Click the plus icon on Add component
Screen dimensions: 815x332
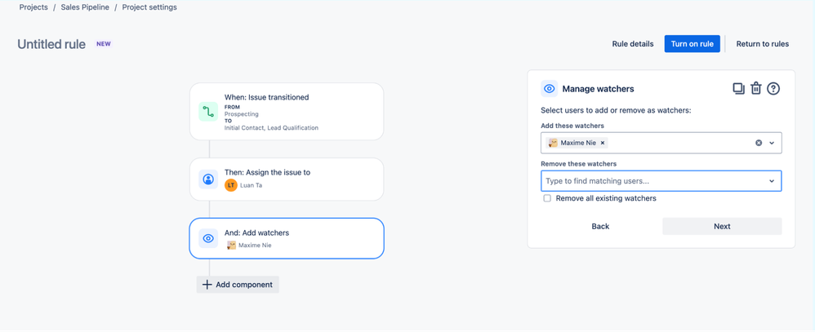[x=207, y=285]
